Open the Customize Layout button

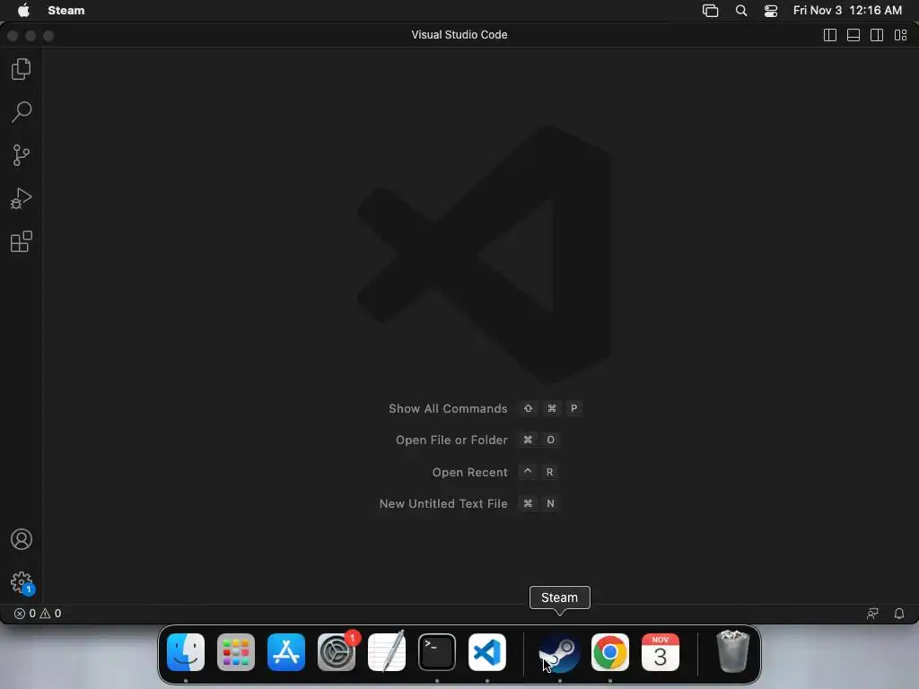click(x=901, y=35)
